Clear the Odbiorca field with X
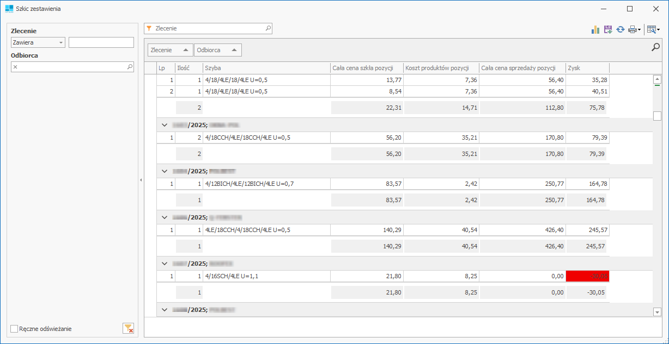The width and height of the screenshot is (669, 344). [15, 67]
